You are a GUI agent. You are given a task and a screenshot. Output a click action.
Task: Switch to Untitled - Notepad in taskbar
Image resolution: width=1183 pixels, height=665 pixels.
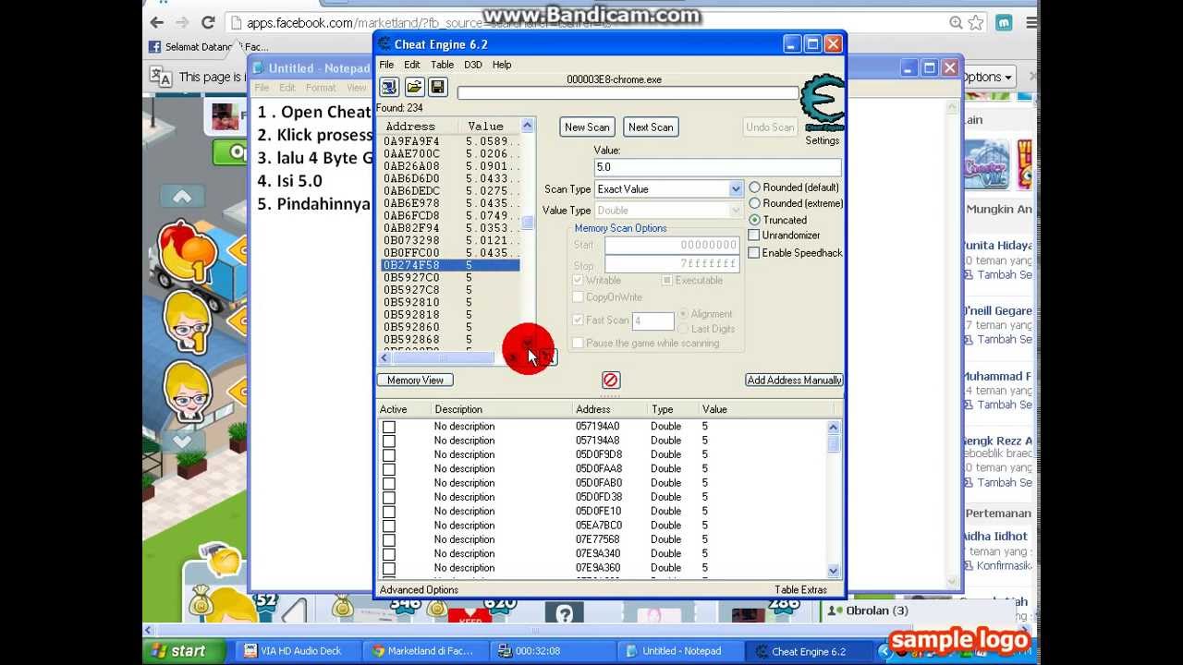(x=679, y=651)
